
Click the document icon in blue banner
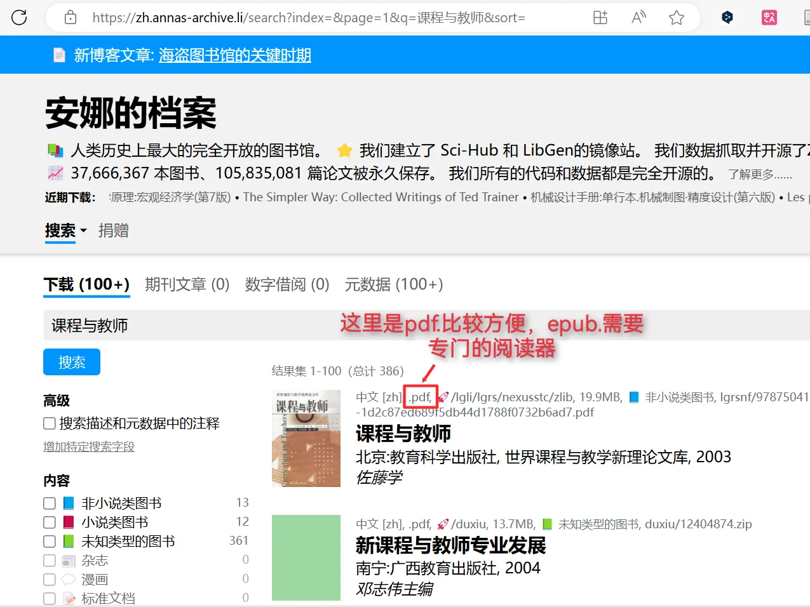(59, 55)
